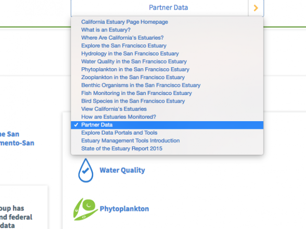
Task: Select the checked Partner Data option
Action: [x=167, y=125]
